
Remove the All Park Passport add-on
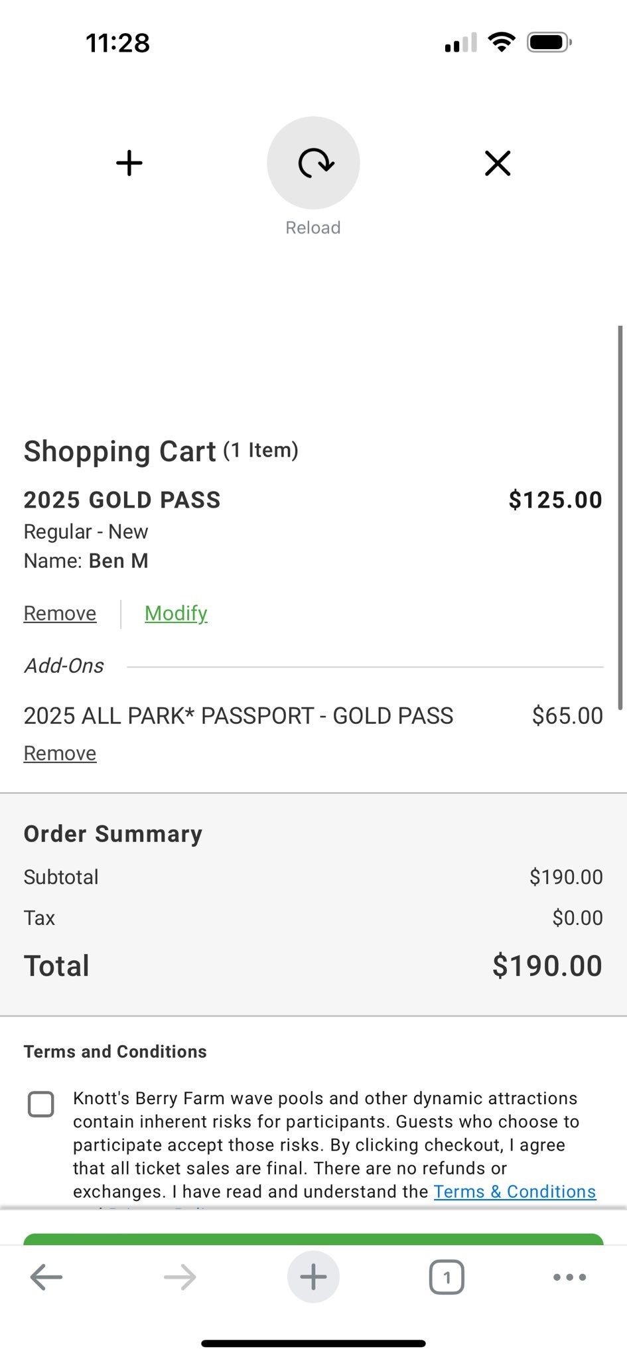point(60,753)
